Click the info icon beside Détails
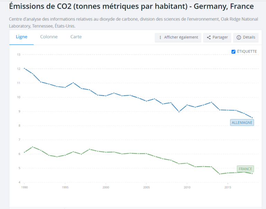This screenshot has width=266, height=209. coord(239,37)
